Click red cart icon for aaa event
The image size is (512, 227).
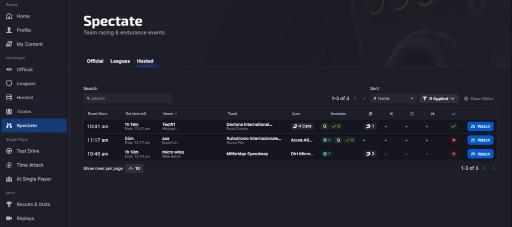pyautogui.click(x=453, y=140)
